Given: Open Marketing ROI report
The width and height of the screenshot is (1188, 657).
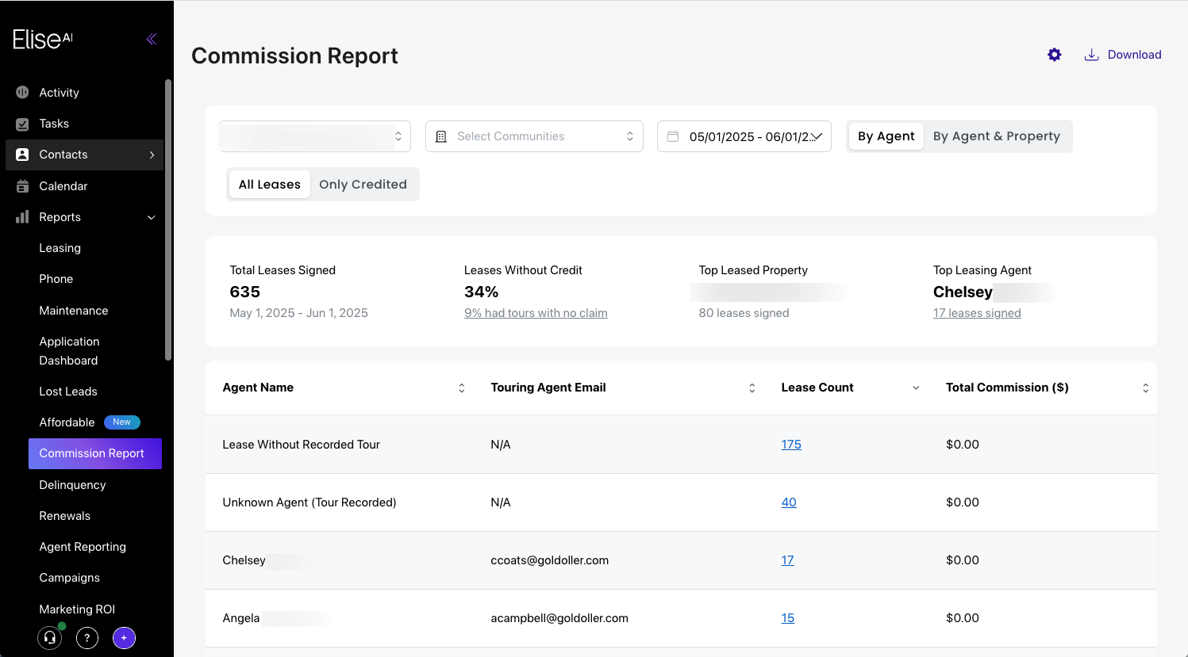Looking at the screenshot, I should tap(77, 609).
